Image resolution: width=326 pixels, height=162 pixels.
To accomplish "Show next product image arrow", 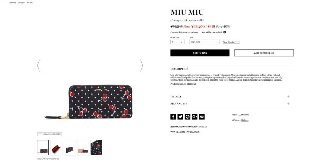I will (x=141, y=66).
